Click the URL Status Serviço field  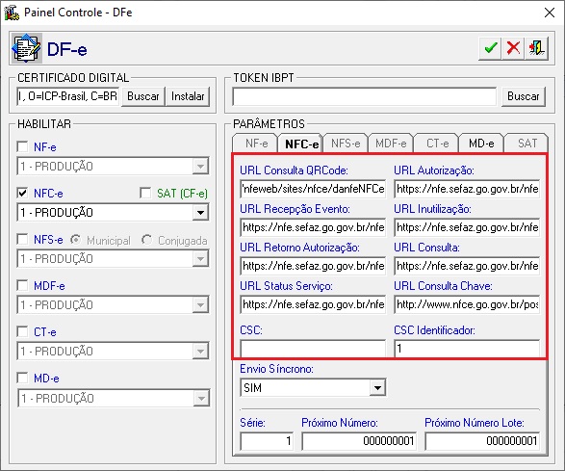[313, 304]
